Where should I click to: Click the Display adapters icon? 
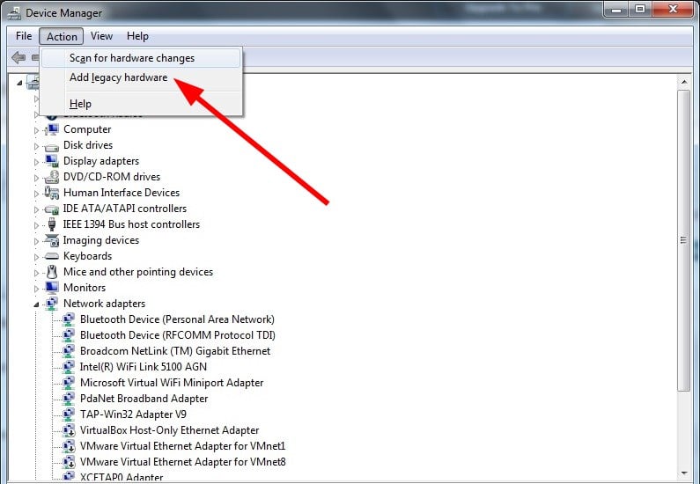[x=52, y=161]
